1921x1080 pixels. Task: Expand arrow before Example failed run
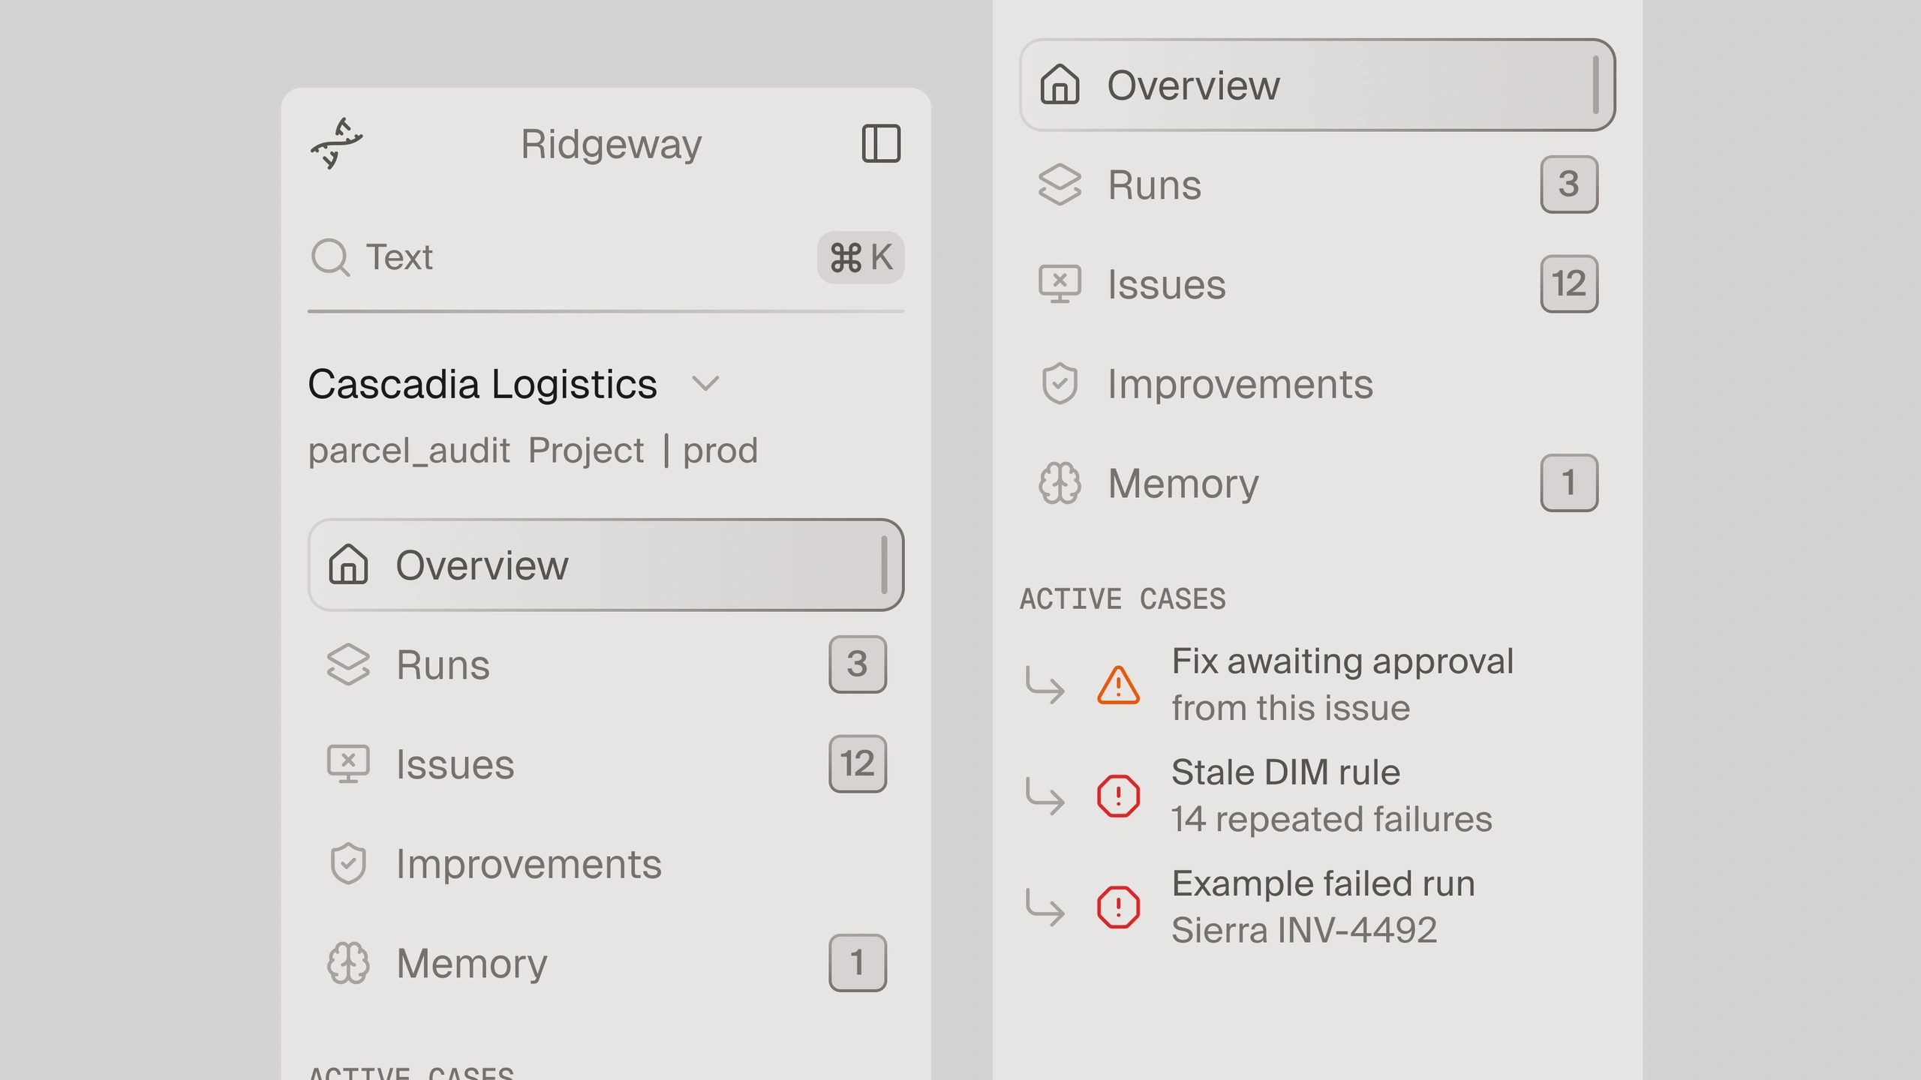(x=1045, y=907)
